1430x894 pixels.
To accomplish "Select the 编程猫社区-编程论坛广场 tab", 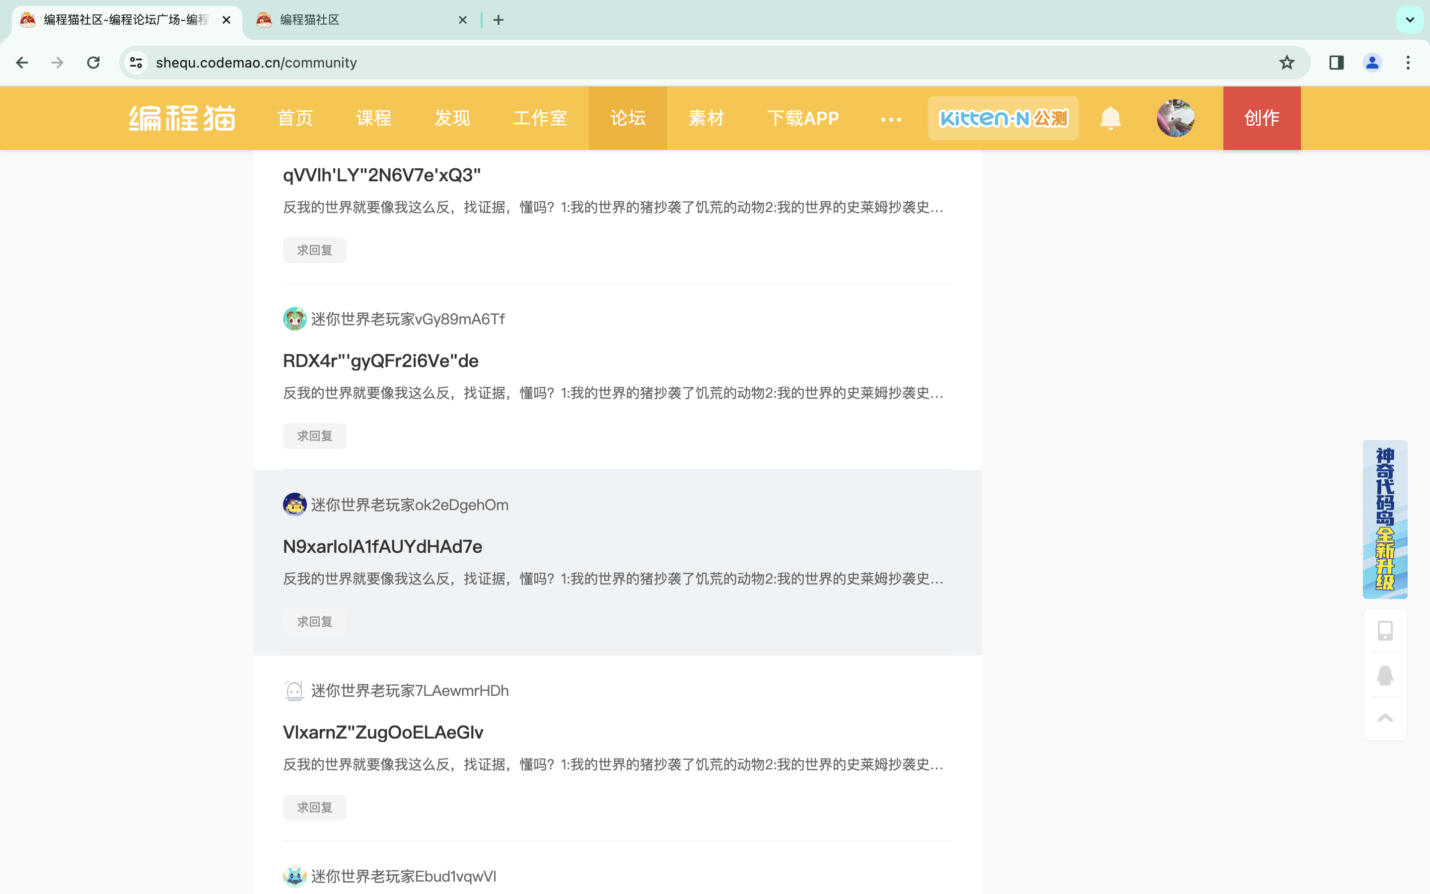I will click(125, 20).
